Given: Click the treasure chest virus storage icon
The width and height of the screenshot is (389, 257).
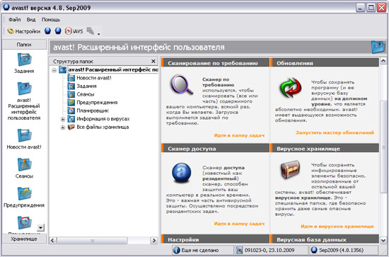Looking at the screenshot, I should (x=290, y=170).
